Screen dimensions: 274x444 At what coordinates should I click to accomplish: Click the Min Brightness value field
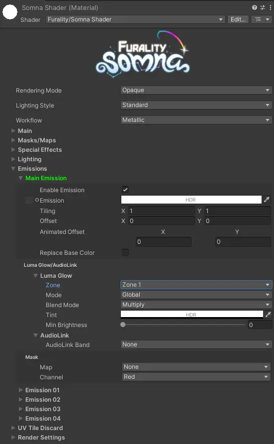(260, 325)
